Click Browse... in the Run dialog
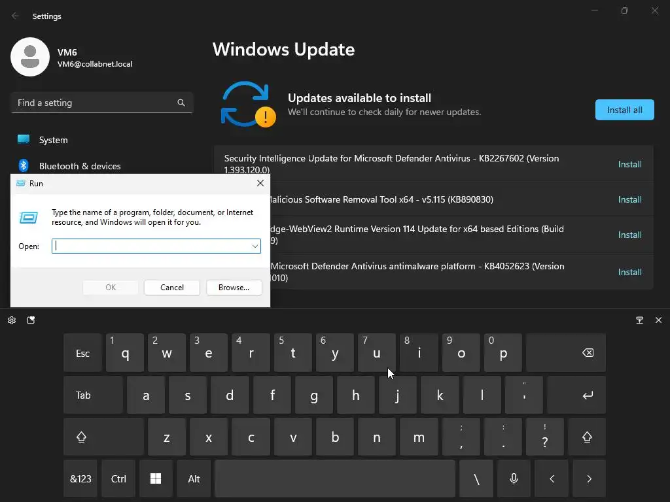Viewport: 670px width, 502px height. coord(234,288)
